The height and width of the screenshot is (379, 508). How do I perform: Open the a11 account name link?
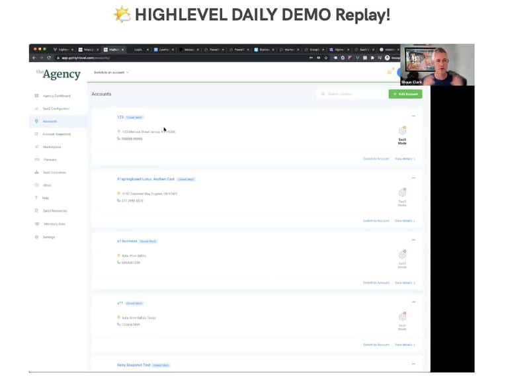coord(120,303)
